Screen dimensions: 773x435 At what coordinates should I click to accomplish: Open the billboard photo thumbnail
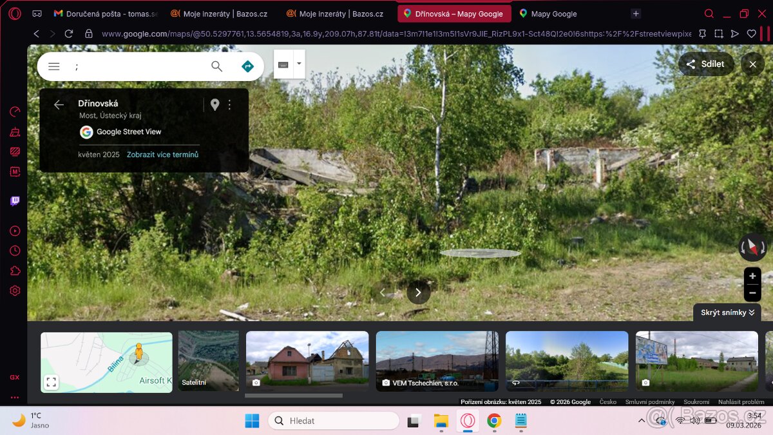tap(696, 361)
